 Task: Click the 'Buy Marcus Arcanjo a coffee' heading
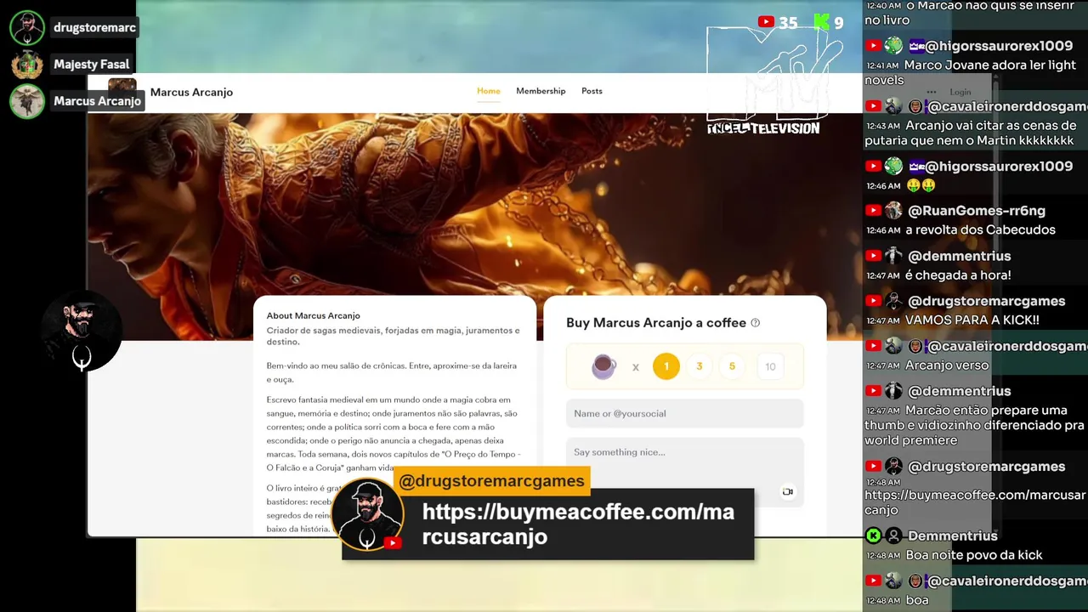click(x=656, y=323)
